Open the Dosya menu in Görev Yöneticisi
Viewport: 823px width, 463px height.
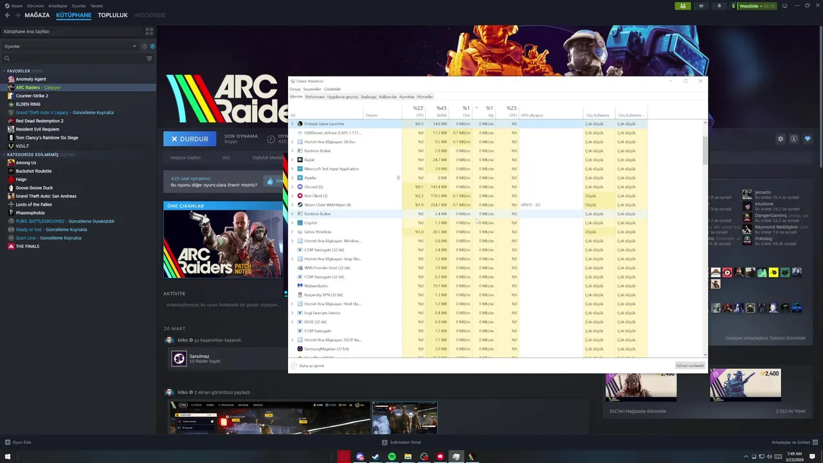click(294, 89)
